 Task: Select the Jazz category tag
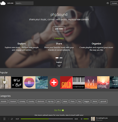58,101
